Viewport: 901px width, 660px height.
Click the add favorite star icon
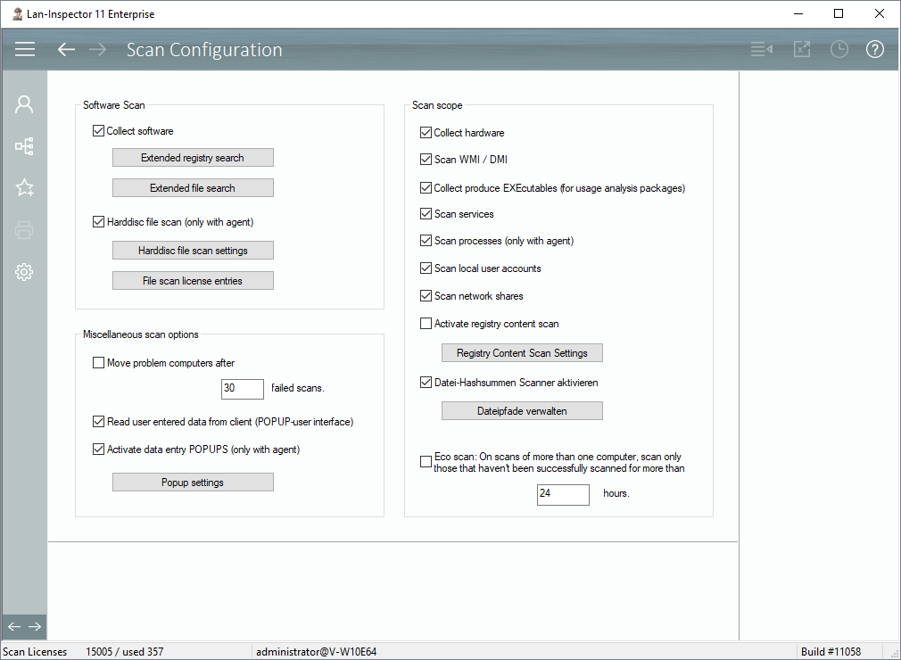click(24, 187)
